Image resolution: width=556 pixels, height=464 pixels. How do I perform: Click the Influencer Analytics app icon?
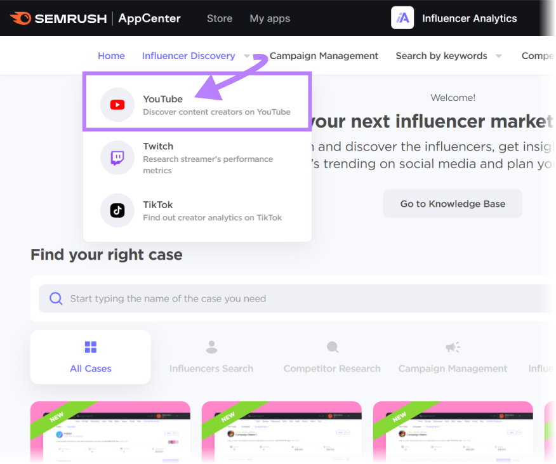[402, 18]
